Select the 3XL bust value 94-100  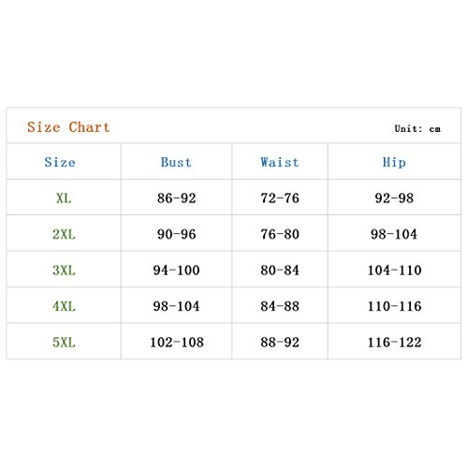click(x=177, y=271)
